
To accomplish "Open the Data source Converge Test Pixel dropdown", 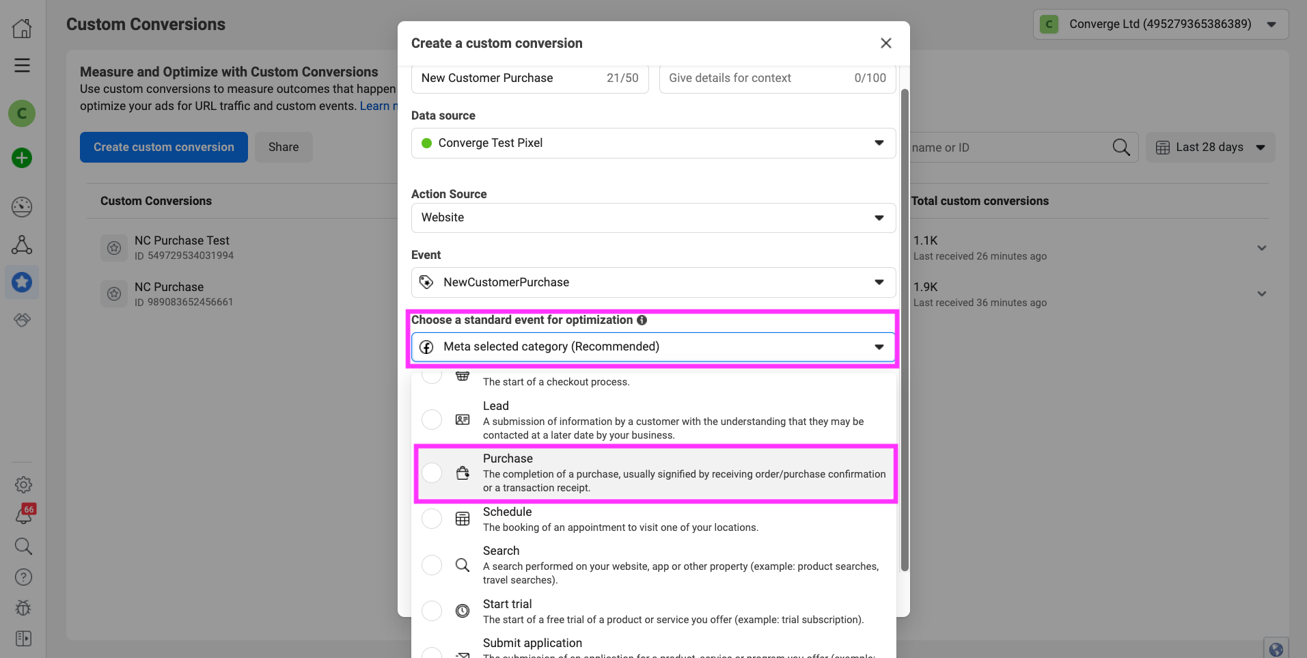I will tap(653, 143).
